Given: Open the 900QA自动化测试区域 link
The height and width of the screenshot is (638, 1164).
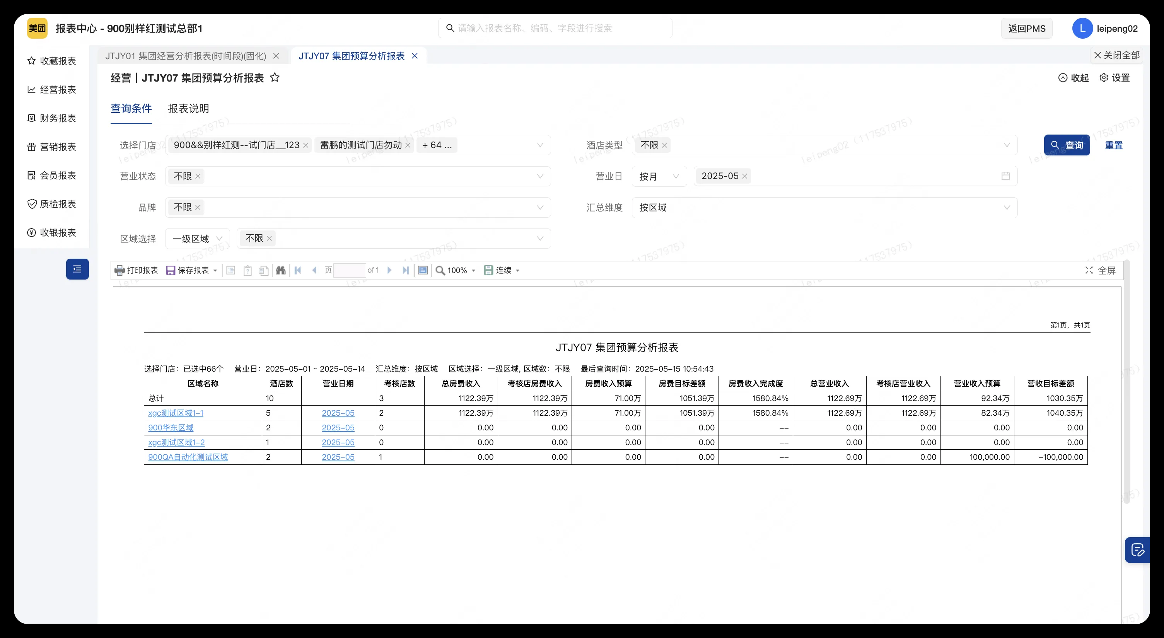Looking at the screenshot, I should (188, 457).
